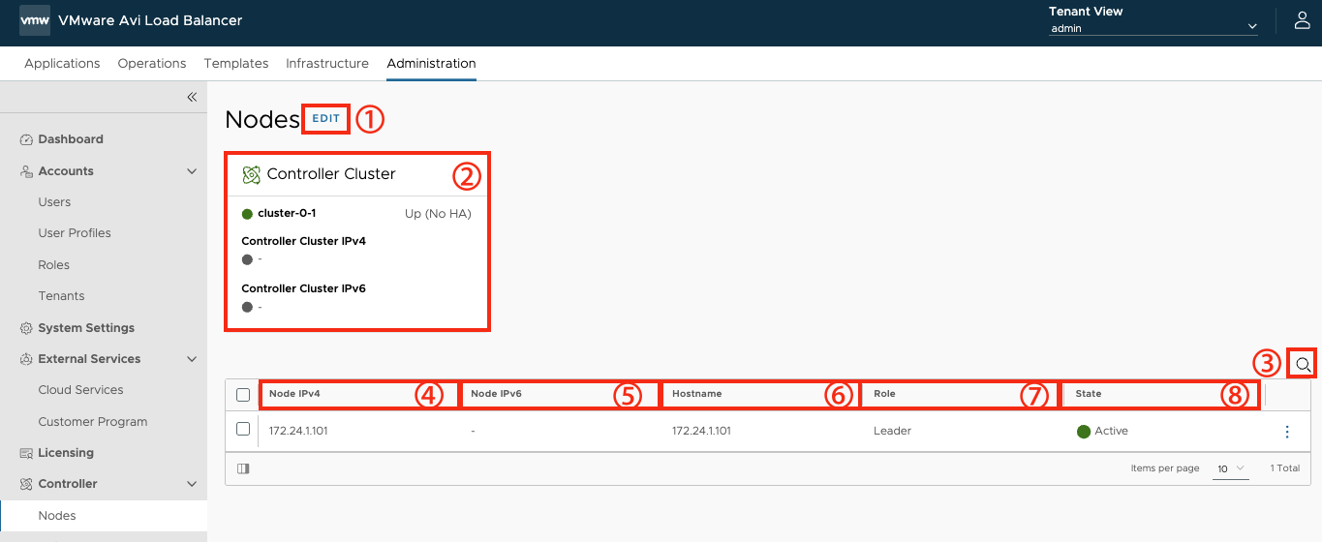
Task: Click the VMware Avi Load Balancer title
Action: 150,20
